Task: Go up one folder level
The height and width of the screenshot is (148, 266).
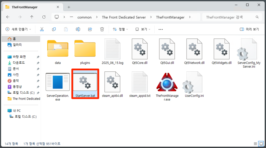Action: coord(32,17)
